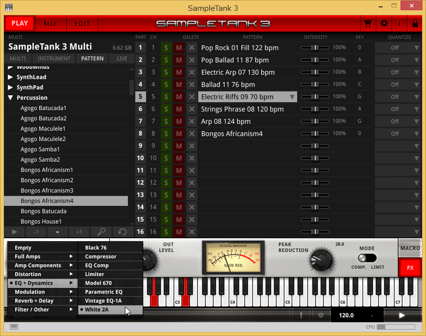This screenshot has height=336, width=426.
Task: Click the keyboard icon in status bar
Action: click(14, 327)
